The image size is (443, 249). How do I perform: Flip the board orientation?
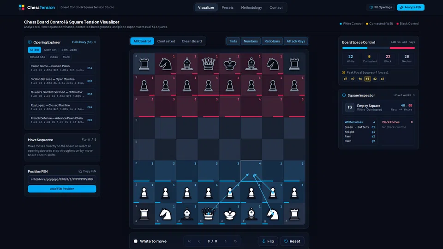pyautogui.click(x=268, y=241)
